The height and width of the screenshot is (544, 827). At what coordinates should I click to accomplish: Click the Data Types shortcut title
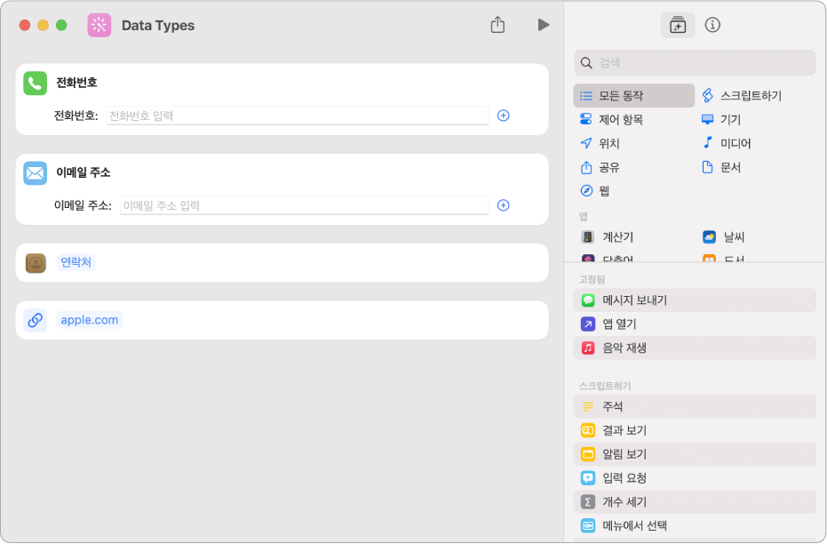coord(158,25)
